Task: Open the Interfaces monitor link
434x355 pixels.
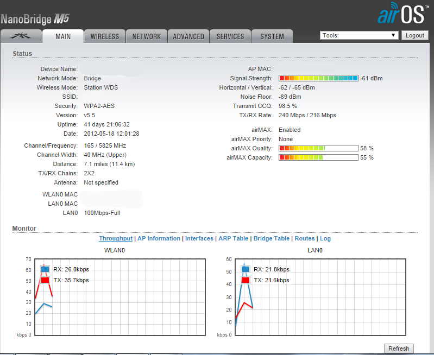Action: pos(199,238)
